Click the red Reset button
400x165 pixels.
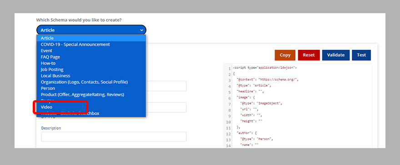point(309,55)
